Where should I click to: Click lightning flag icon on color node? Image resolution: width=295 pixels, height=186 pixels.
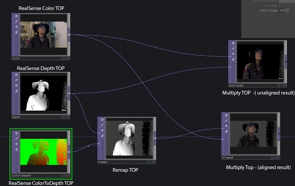point(17,21)
